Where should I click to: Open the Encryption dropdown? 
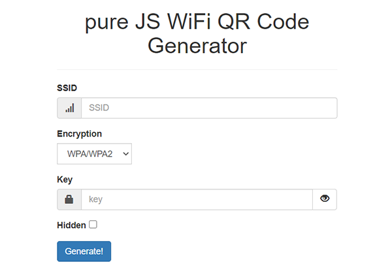click(94, 154)
